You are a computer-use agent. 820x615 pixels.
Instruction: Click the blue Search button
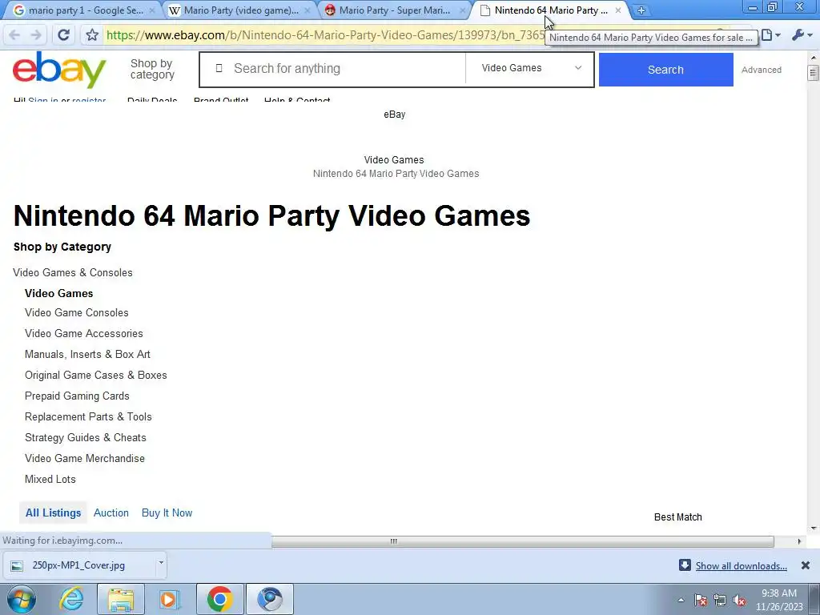[x=665, y=70]
